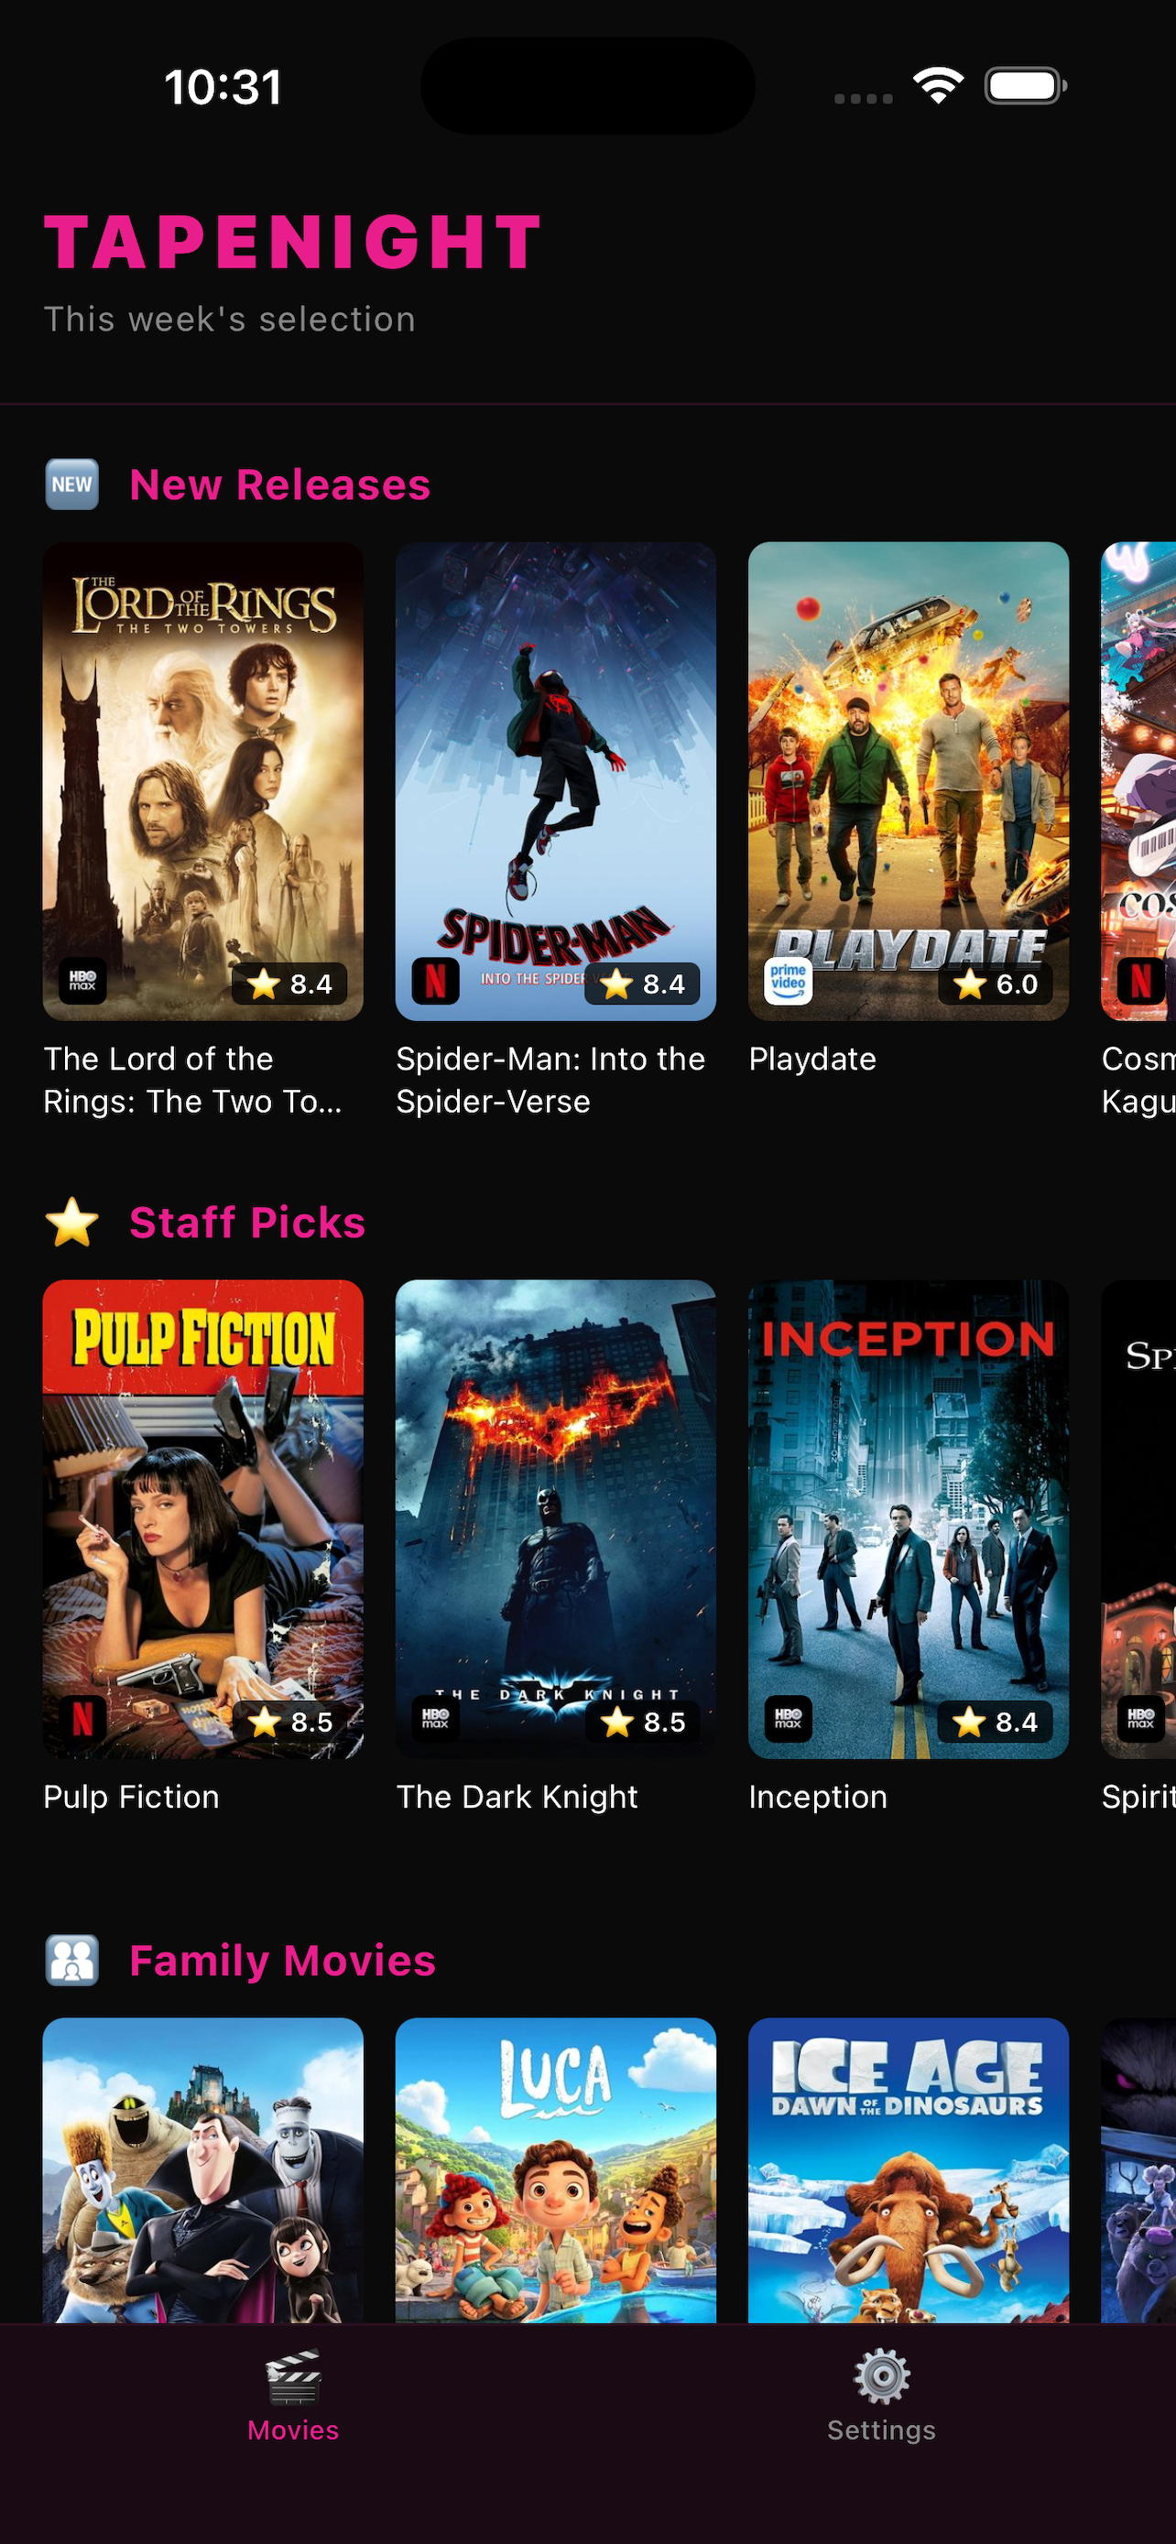This screenshot has height=2544, width=1176.
Task: Tap the New Releases section heading
Action: point(280,485)
